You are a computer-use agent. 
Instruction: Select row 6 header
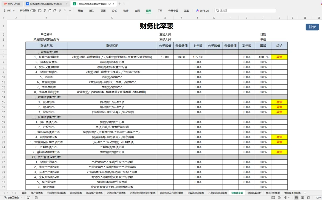pyautogui.click(x=4, y=57)
